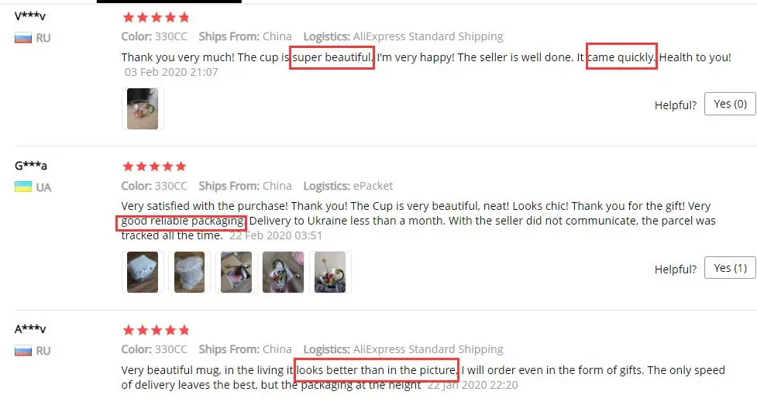Open the cup photo in V***v's review
The image size is (757, 405).
tap(143, 108)
